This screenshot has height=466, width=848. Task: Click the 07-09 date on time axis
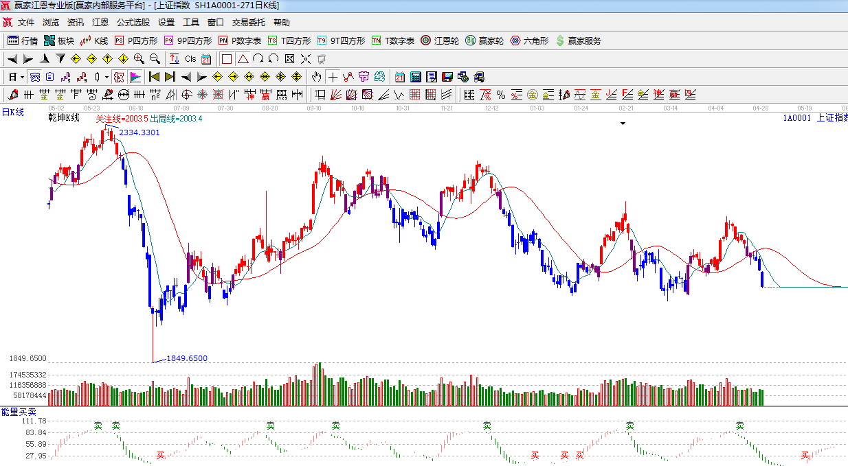[181, 108]
